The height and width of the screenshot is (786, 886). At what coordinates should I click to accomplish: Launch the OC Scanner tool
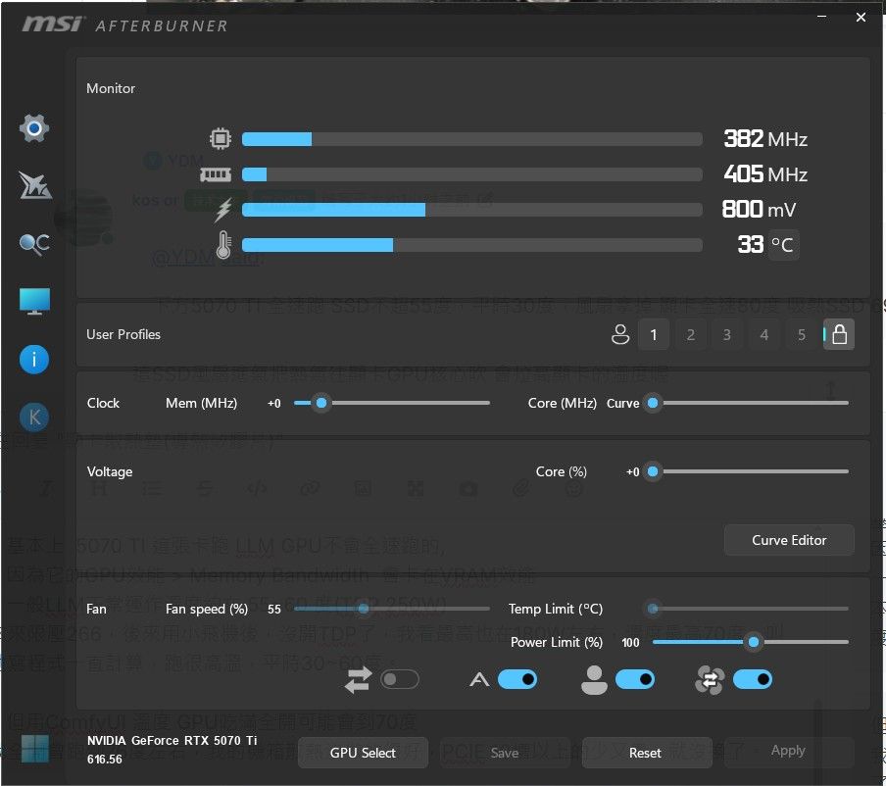(34, 243)
